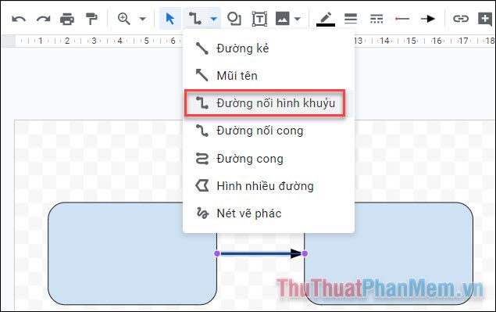Choose the 'Đường nối cong' menu item
The height and width of the screenshot is (312, 496).
pos(269,131)
